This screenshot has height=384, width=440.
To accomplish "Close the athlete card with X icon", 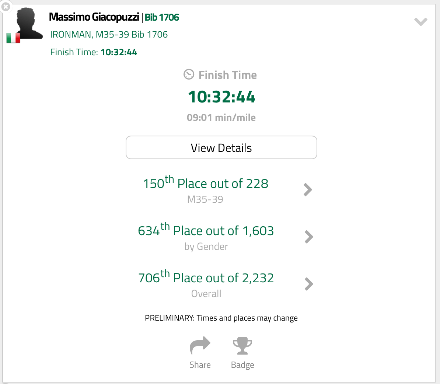I will [6, 7].
